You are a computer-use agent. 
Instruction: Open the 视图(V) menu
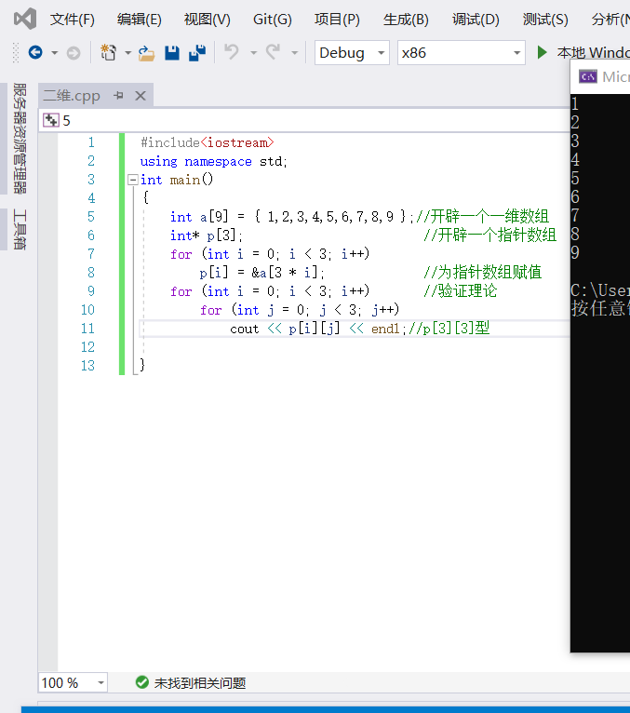coord(207,20)
